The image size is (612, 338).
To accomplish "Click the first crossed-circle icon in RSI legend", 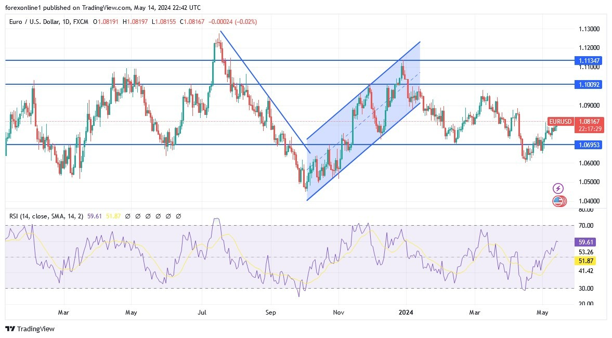I will click(x=128, y=215).
